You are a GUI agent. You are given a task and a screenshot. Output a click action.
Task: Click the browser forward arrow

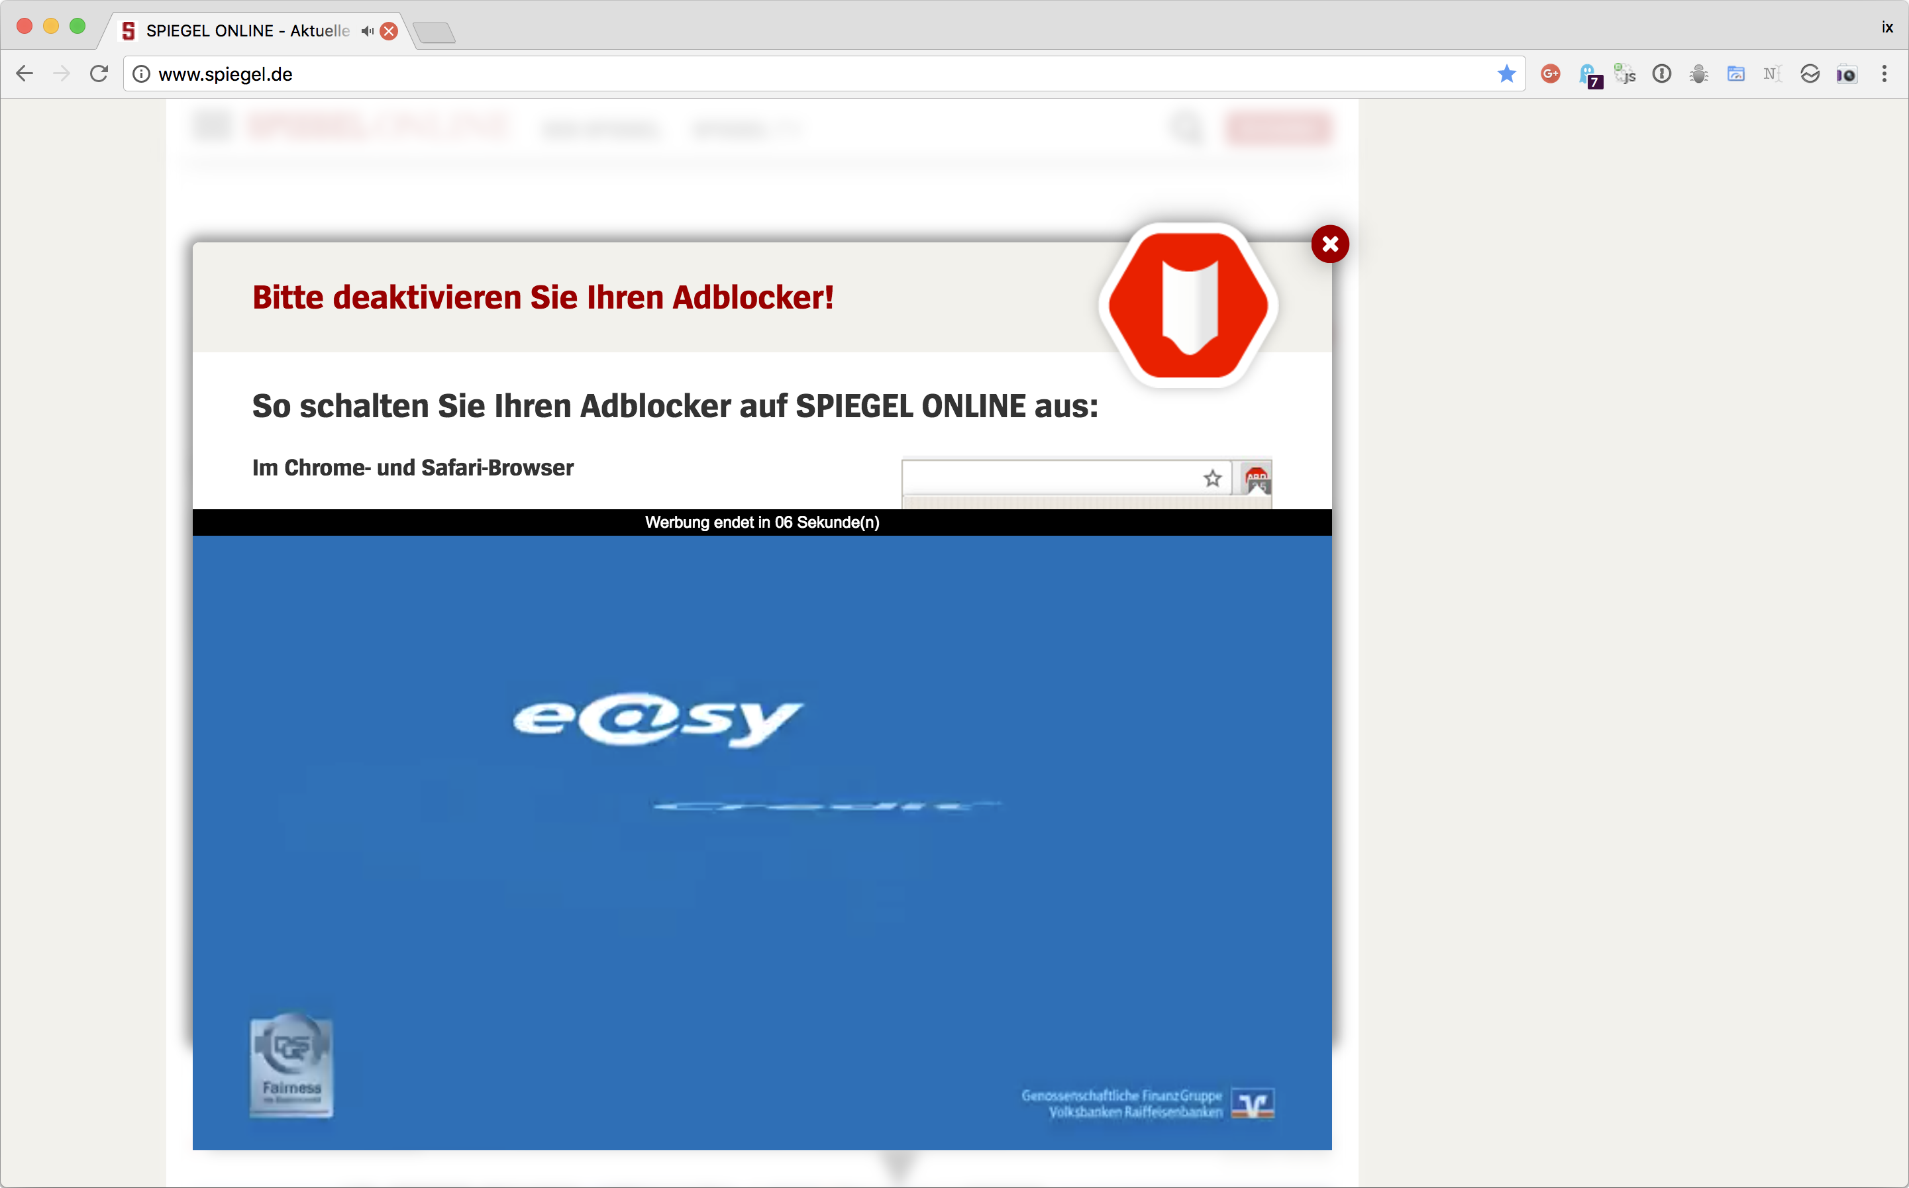[x=62, y=74]
